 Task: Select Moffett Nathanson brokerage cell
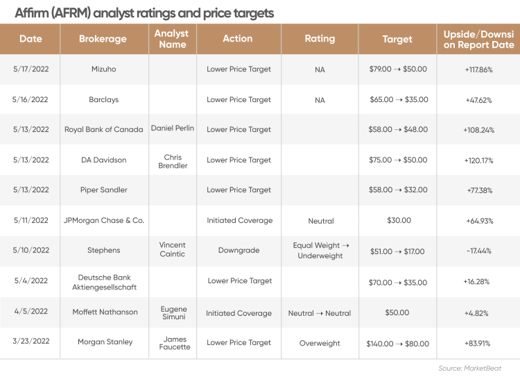105,312
